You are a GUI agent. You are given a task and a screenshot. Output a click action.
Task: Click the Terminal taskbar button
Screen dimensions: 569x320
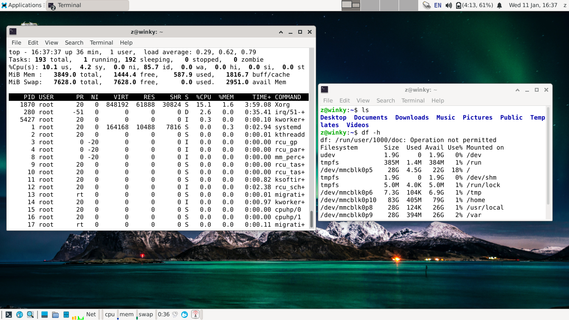pyautogui.click(x=87, y=5)
